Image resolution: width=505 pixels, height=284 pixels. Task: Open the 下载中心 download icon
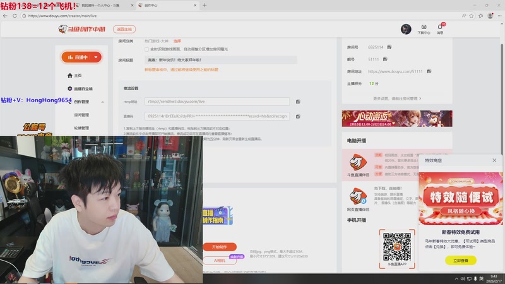click(424, 28)
